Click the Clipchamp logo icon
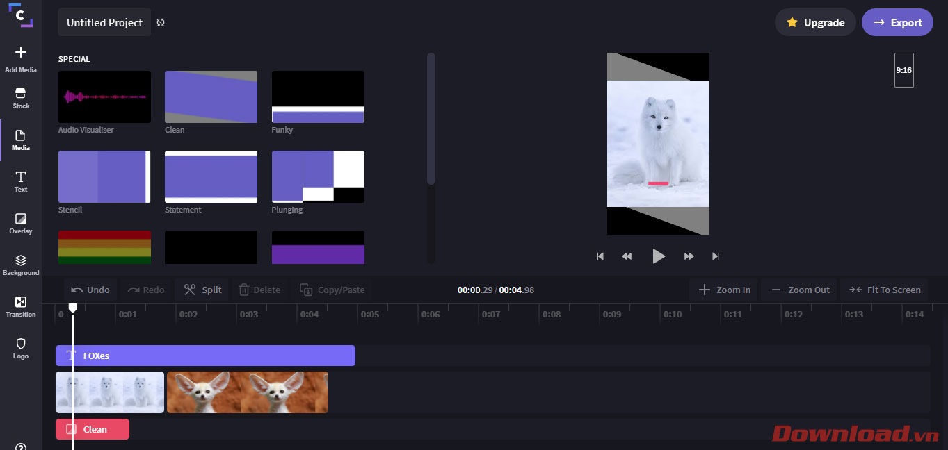 (21, 15)
